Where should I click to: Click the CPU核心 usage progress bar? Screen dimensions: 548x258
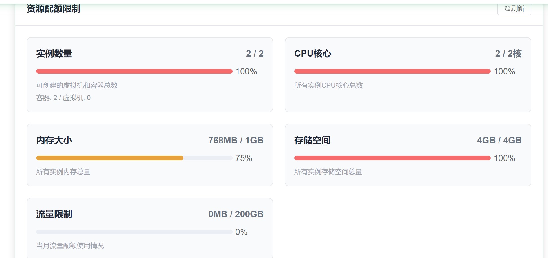[x=392, y=71]
